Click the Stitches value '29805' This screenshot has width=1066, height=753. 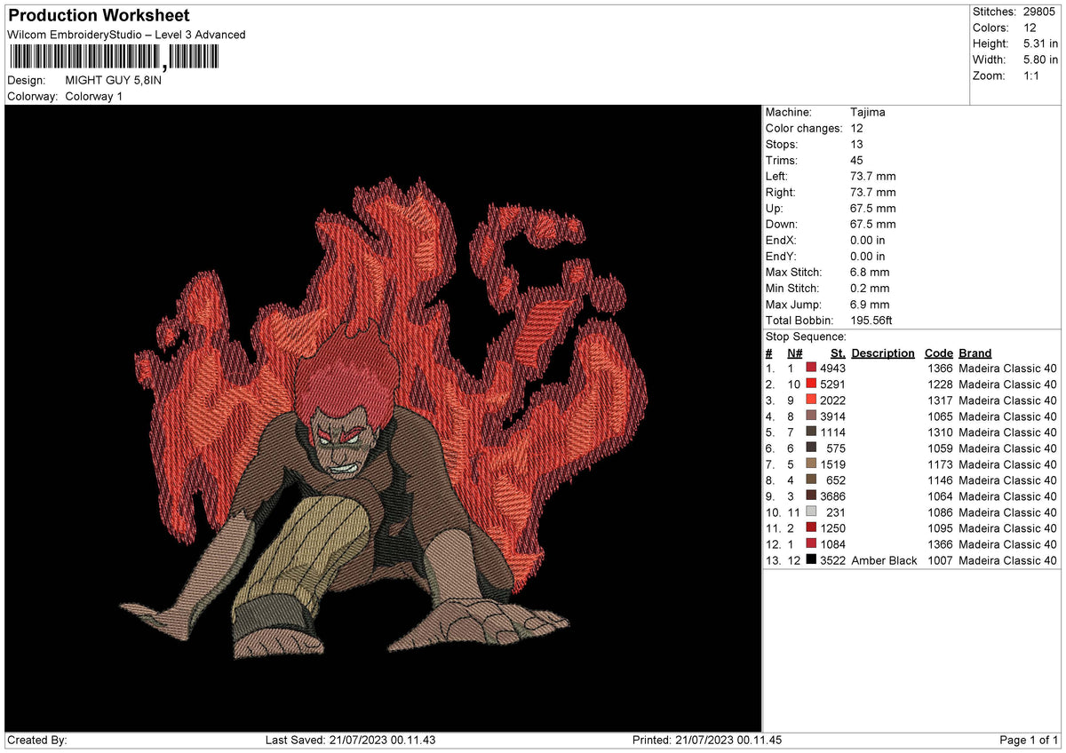tap(1041, 12)
